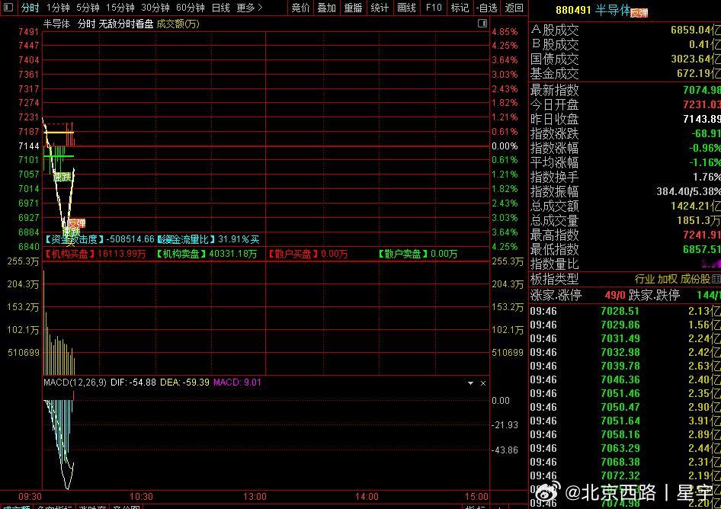The width and height of the screenshot is (721, 509).
Task: Click the 涨家.涨停 49/0 value
Action: pyautogui.click(x=615, y=295)
